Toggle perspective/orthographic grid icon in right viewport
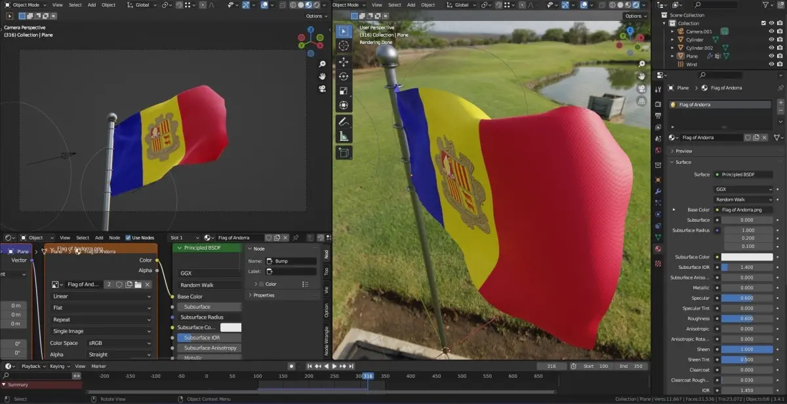This screenshot has height=404, width=787. (641, 101)
